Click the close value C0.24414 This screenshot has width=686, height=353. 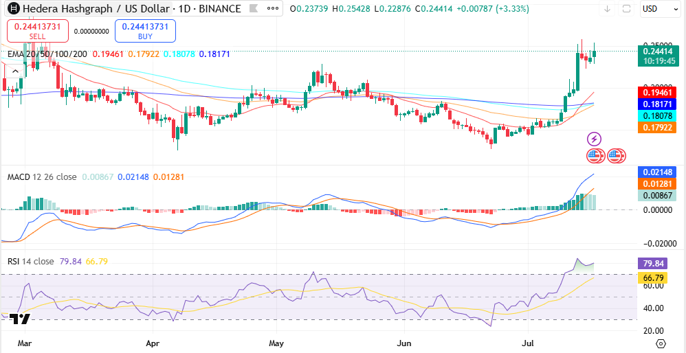[433, 9]
